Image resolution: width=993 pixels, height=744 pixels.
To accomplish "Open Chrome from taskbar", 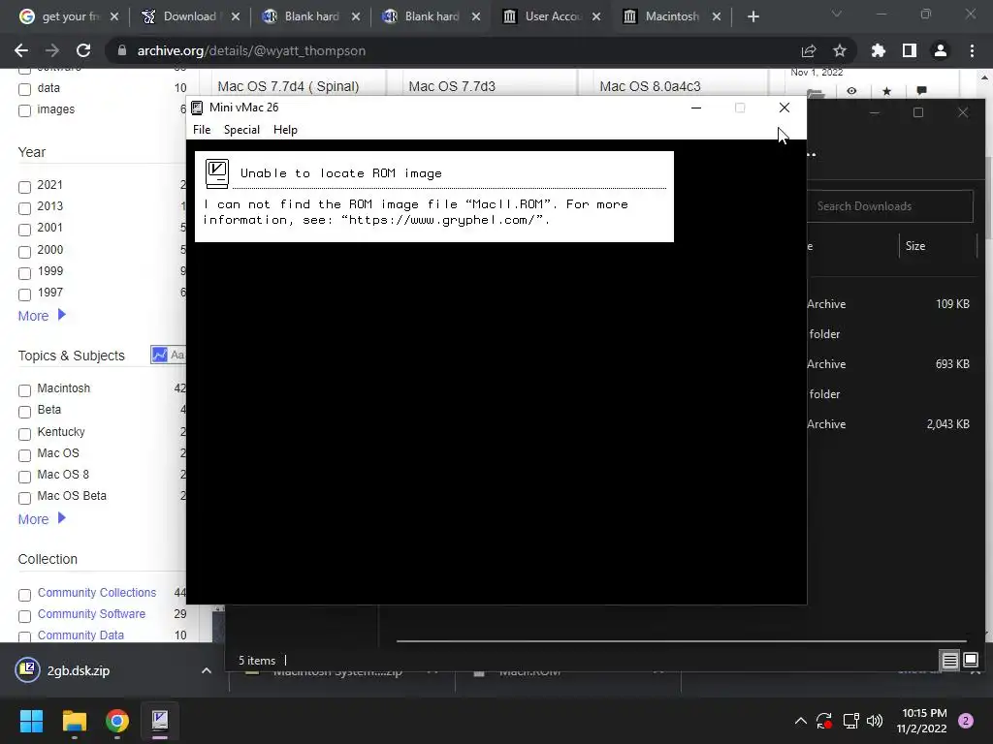I will click(x=116, y=721).
